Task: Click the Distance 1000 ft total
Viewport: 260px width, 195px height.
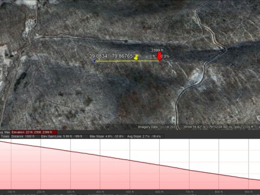Action: (x=23, y=136)
